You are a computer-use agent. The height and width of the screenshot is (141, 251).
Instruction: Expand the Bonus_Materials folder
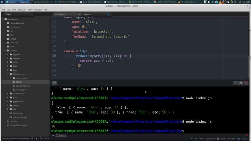tap(5, 23)
